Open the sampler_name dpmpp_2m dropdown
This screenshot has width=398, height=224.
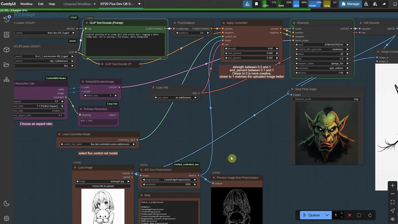tap(322, 63)
